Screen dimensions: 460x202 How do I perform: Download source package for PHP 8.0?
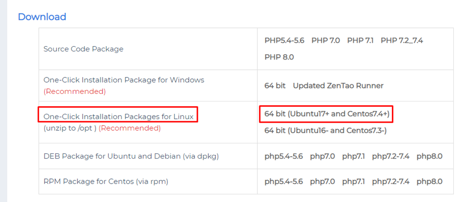[x=279, y=57]
